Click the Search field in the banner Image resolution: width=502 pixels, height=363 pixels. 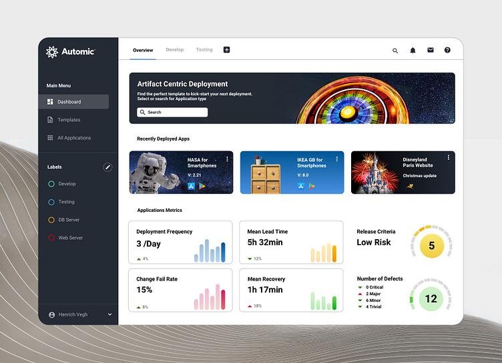coord(172,112)
